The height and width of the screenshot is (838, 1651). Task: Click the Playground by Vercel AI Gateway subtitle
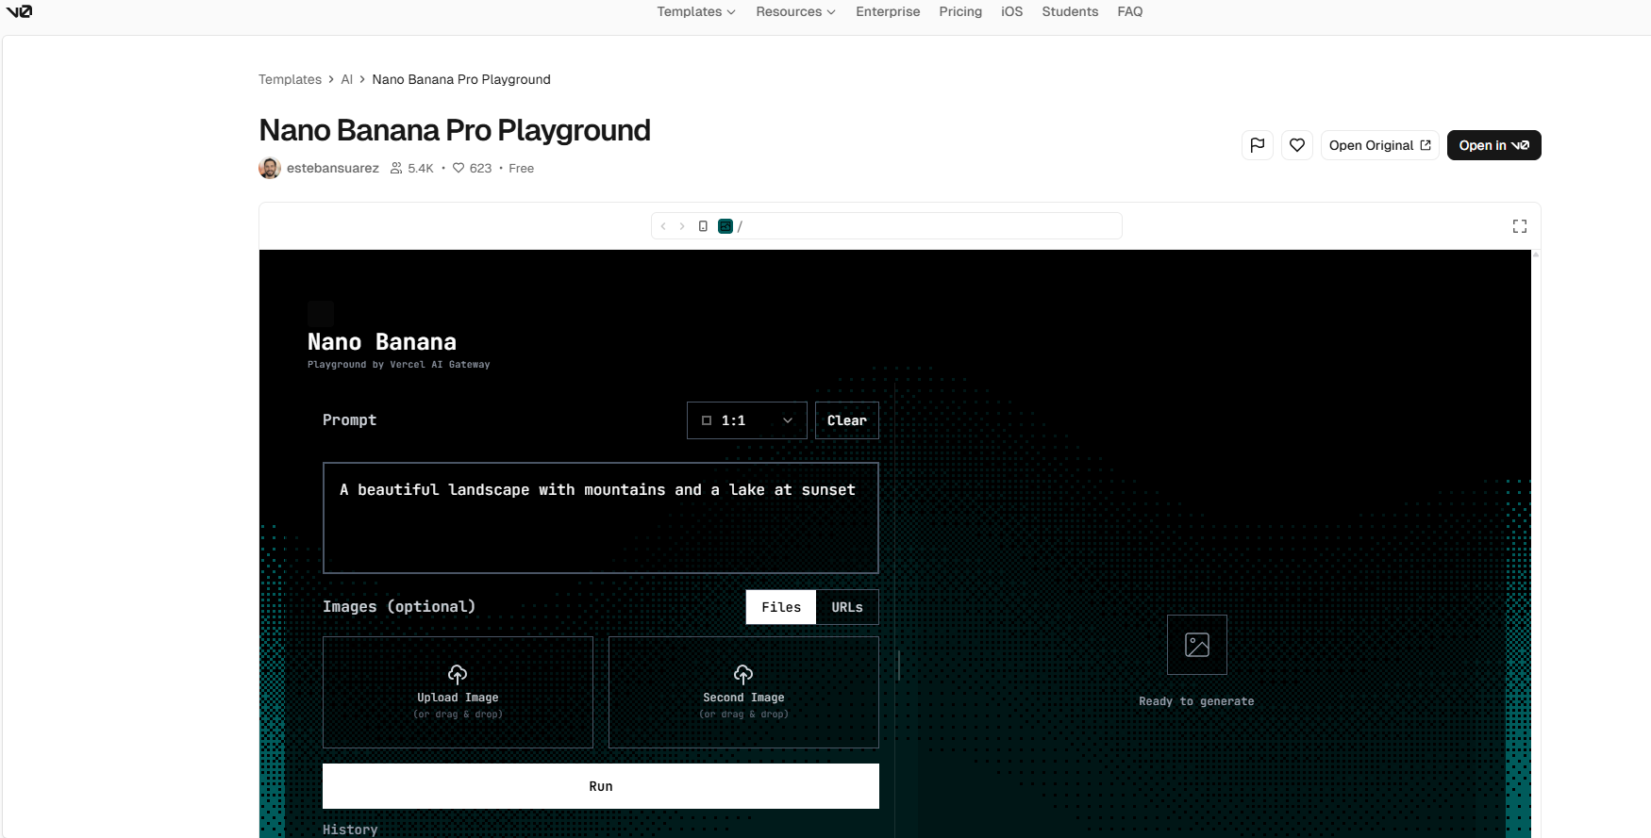[x=399, y=365]
